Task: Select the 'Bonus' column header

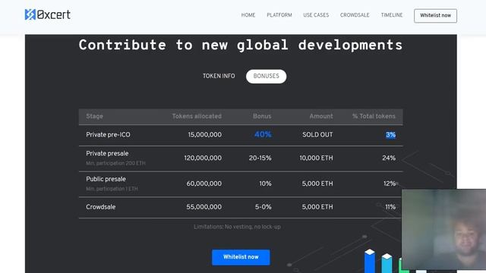Action: (262, 116)
